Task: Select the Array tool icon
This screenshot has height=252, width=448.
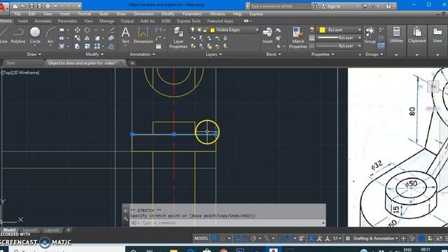Action: pyautogui.click(x=97, y=46)
